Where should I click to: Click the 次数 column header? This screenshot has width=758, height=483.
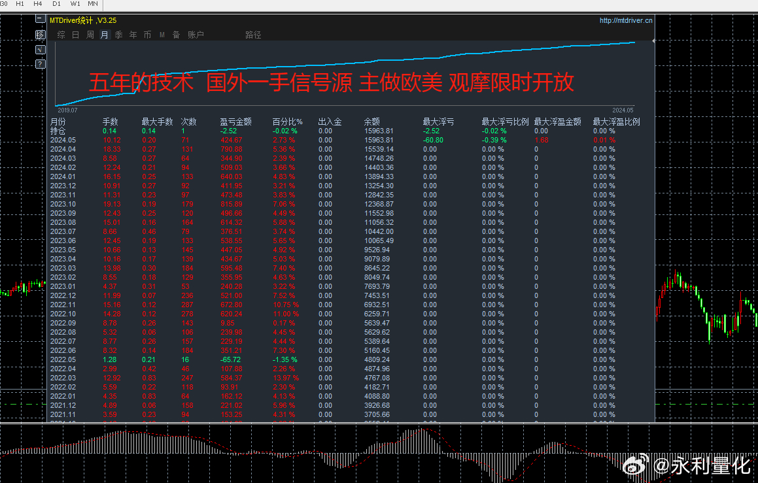[188, 122]
